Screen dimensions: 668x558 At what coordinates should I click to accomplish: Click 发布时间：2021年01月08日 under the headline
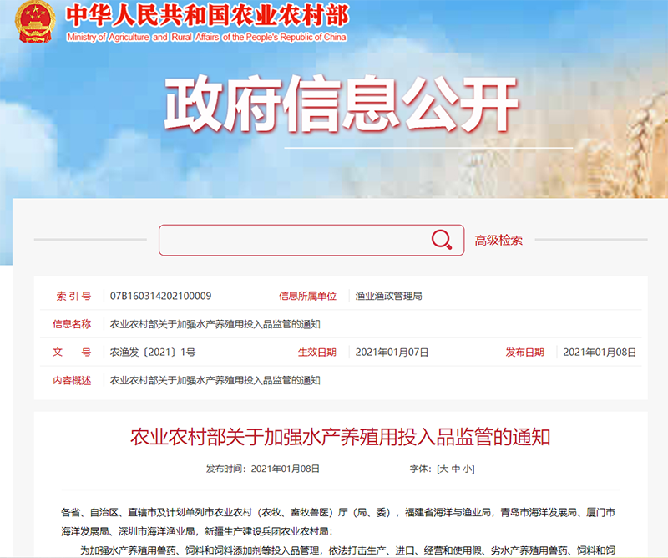coord(263,469)
